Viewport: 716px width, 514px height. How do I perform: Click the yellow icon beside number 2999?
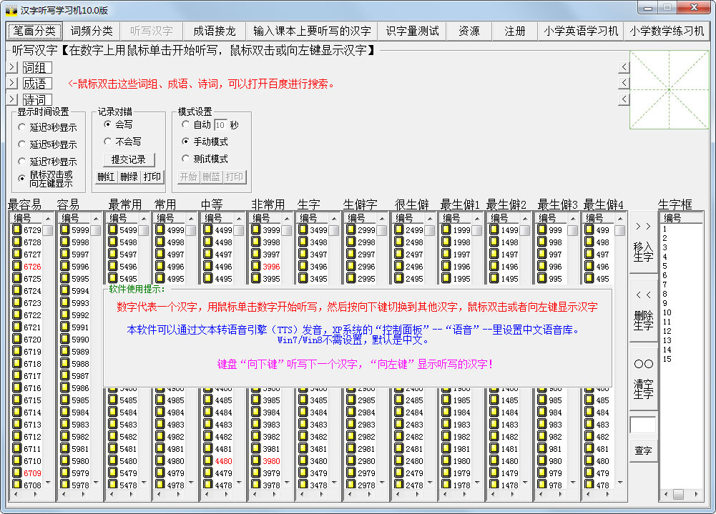pos(351,229)
